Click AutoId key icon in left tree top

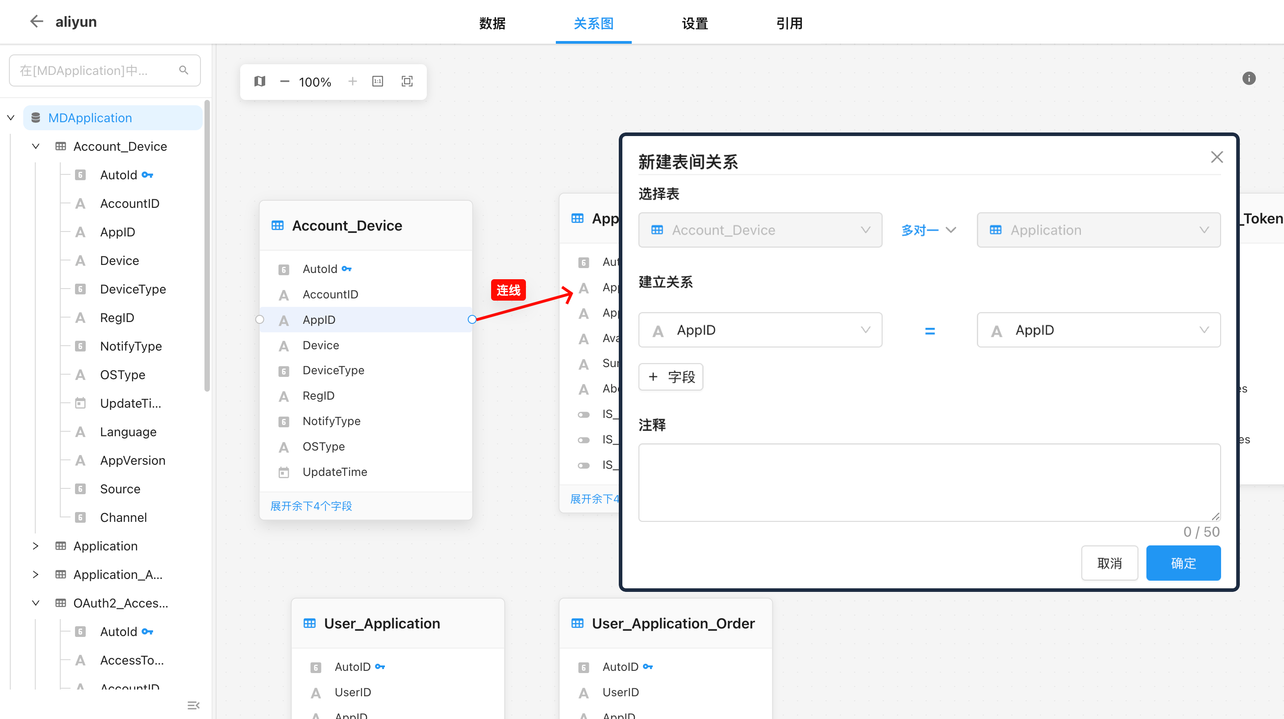pyautogui.click(x=147, y=175)
